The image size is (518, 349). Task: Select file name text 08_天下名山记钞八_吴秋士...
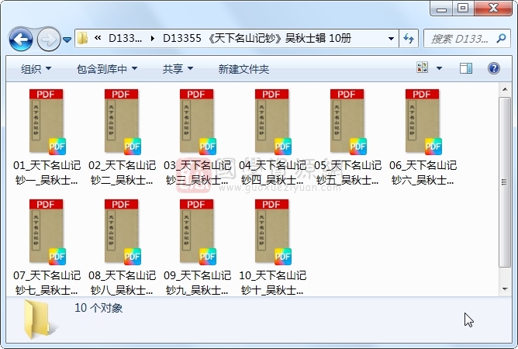click(x=123, y=282)
